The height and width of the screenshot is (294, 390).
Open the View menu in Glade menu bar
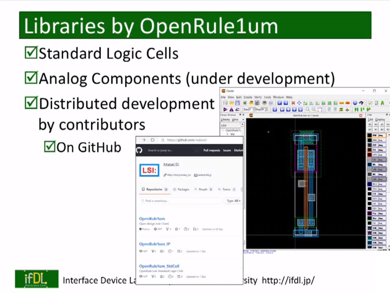pos(231,97)
